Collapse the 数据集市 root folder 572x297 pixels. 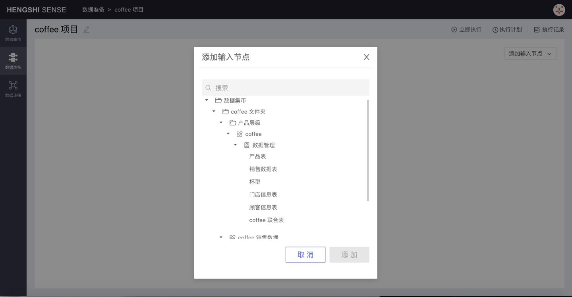[207, 100]
